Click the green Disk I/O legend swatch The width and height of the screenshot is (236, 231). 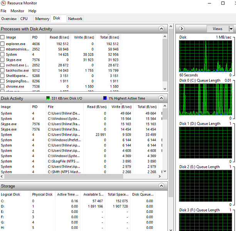coord(48,99)
